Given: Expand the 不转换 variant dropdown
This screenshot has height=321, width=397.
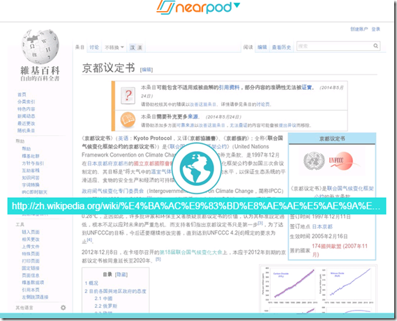Looking at the screenshot, I should click(x=114, y=47).
